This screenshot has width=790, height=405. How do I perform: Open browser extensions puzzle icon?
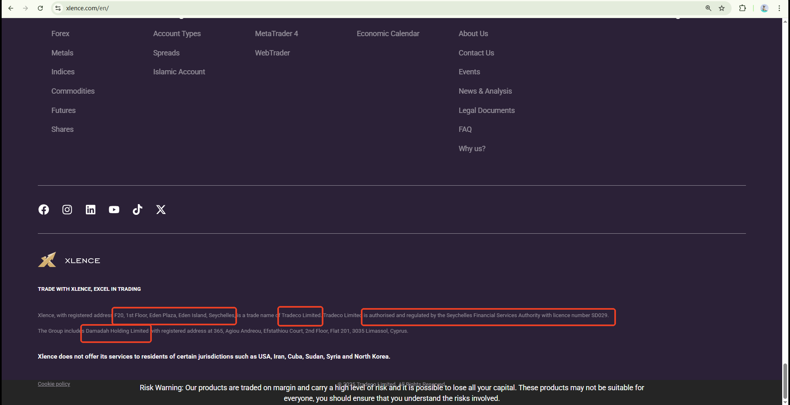[x=742, y=8]
